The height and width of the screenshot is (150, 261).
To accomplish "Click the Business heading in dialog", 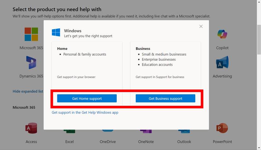I will point(143,49).
